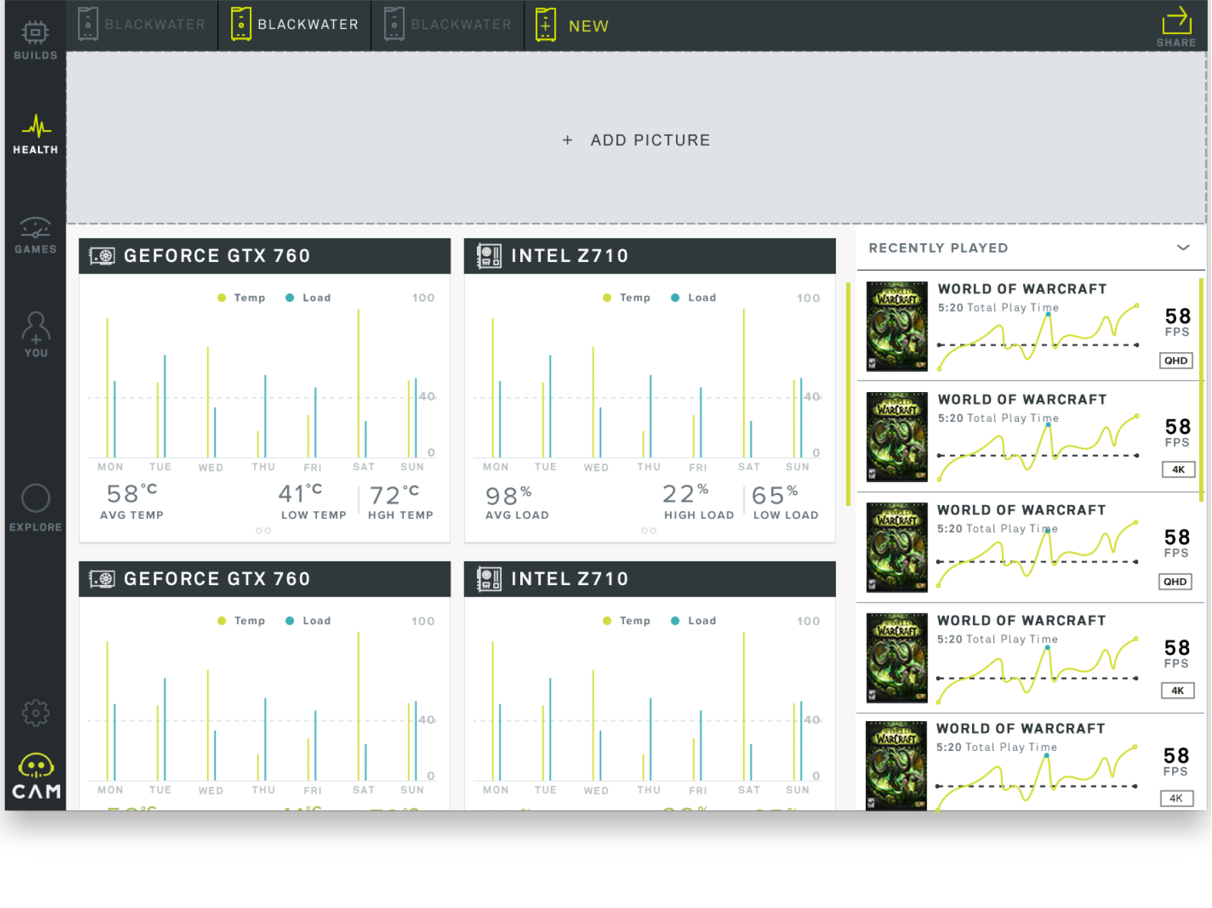Click the Explore circle icon
1212x908 pixels.
point(35,499)
